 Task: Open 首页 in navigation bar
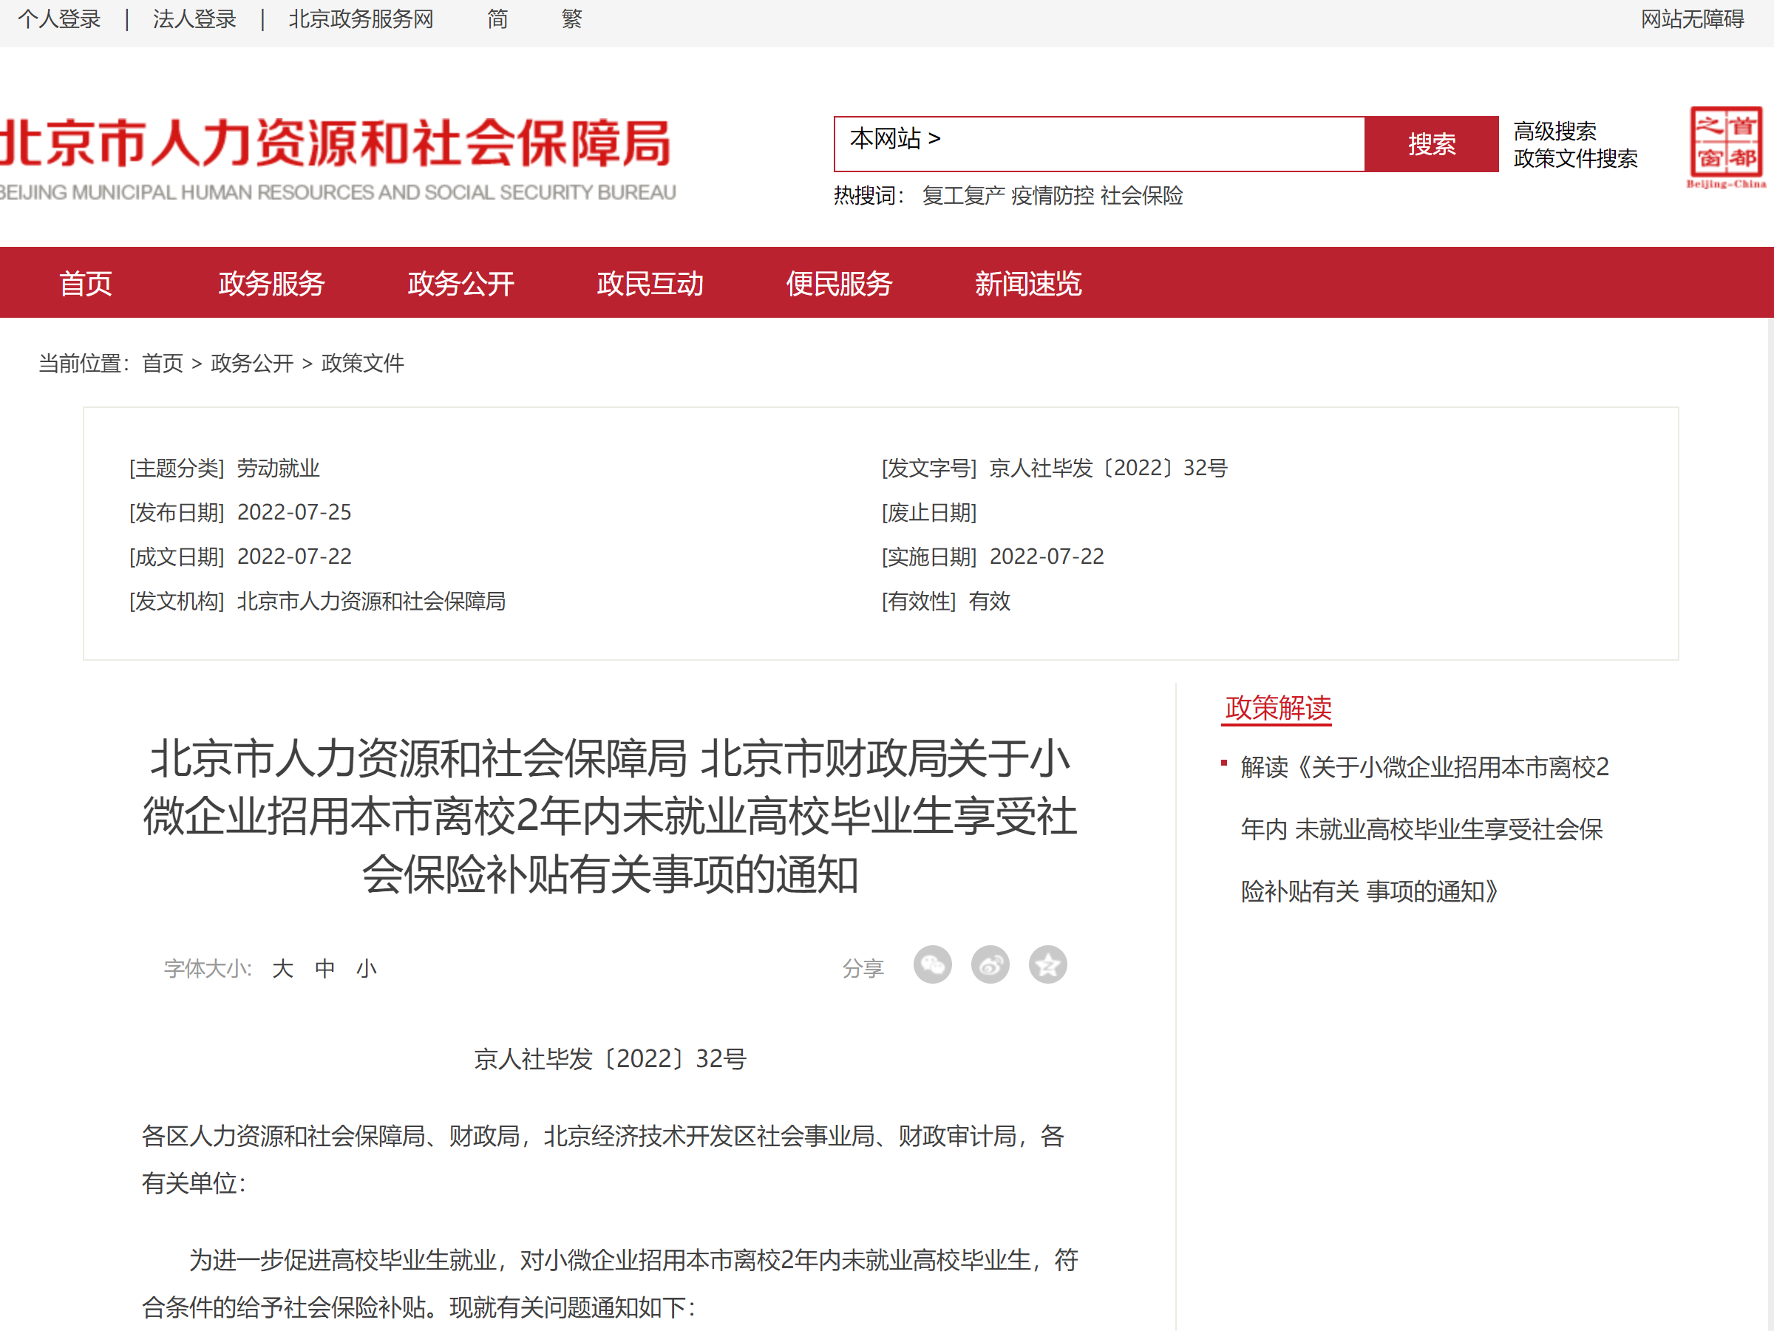(86, 283)
